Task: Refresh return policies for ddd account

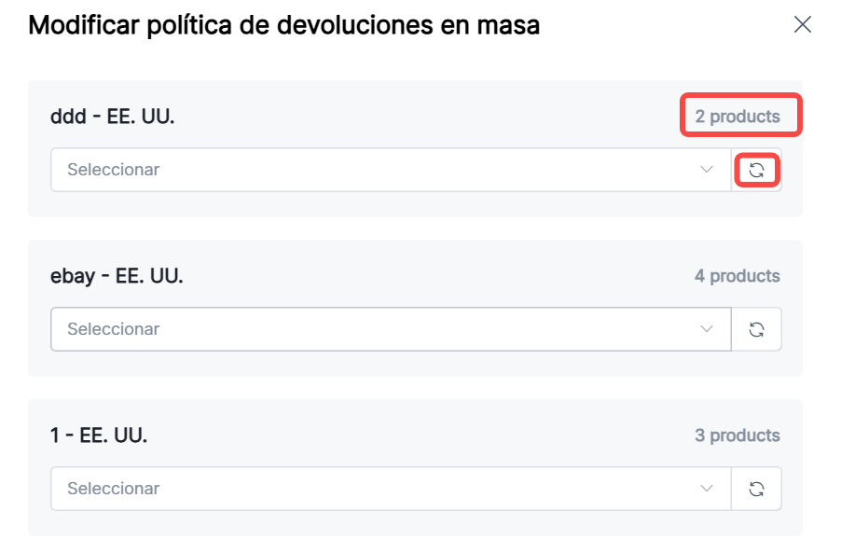Action: (x=756, y=170)
